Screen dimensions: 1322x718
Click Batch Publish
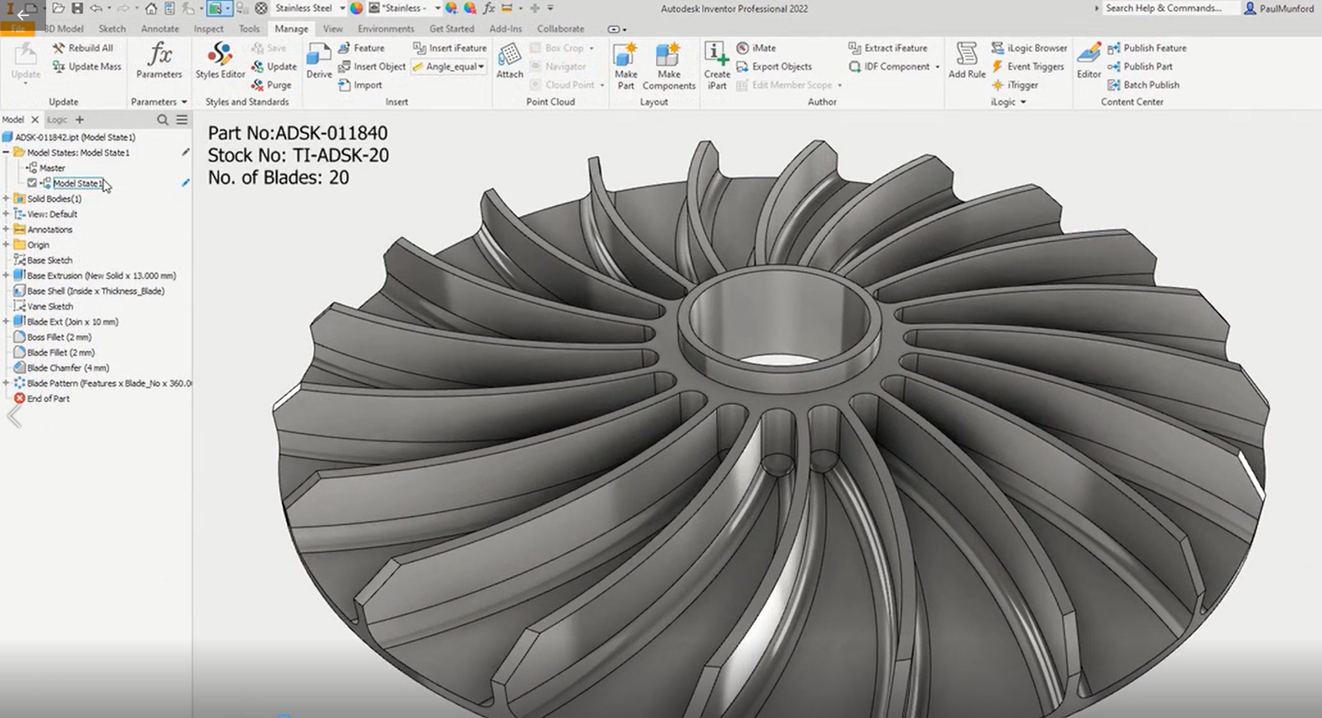click(1143, 85)
